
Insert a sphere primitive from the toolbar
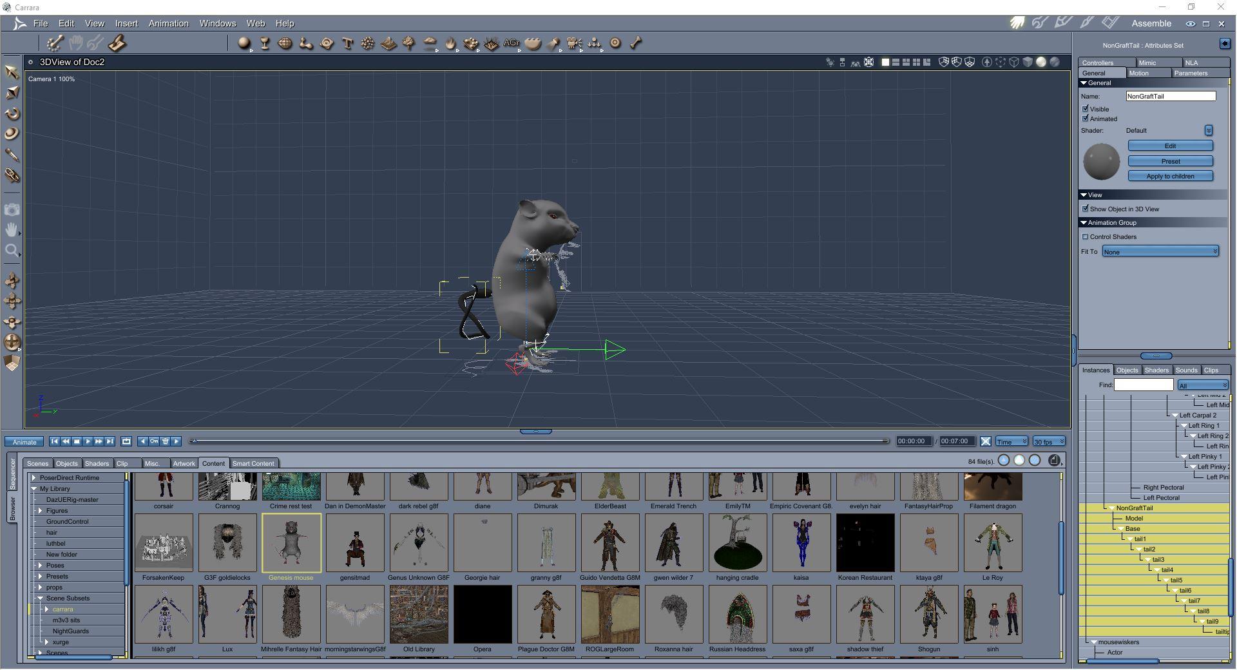point(244,43)
